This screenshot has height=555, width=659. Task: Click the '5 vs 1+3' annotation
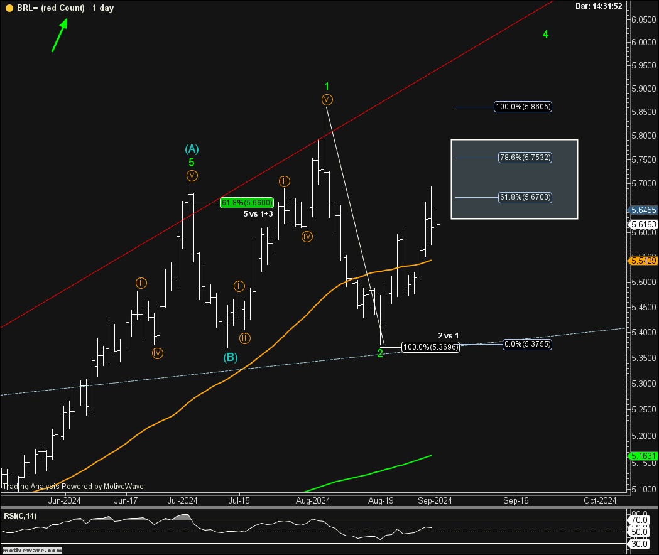click(x=258, y=214)
